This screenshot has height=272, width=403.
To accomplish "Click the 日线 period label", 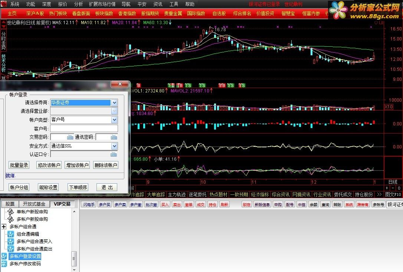I will click(393, 182).
